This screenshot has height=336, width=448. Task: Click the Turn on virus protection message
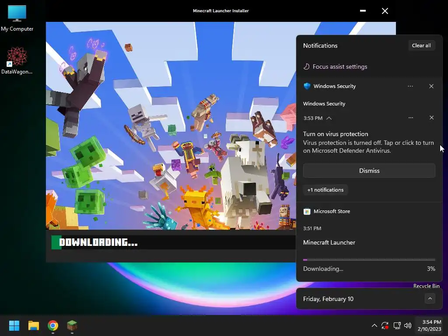pyautogui.click(x=368, y=142)
